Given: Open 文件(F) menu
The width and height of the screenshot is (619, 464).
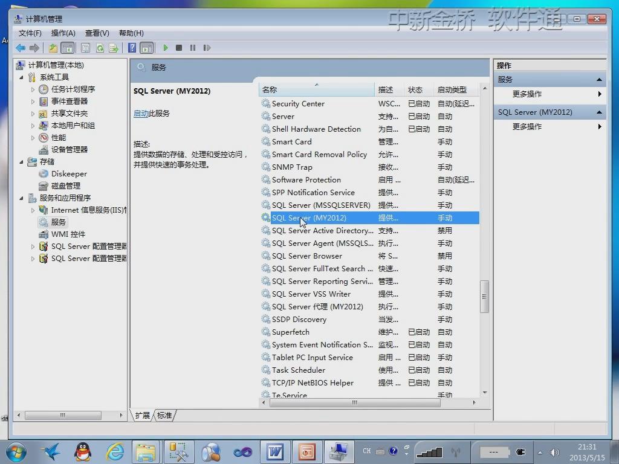Looking at the screenshot, I should (30, 33).
